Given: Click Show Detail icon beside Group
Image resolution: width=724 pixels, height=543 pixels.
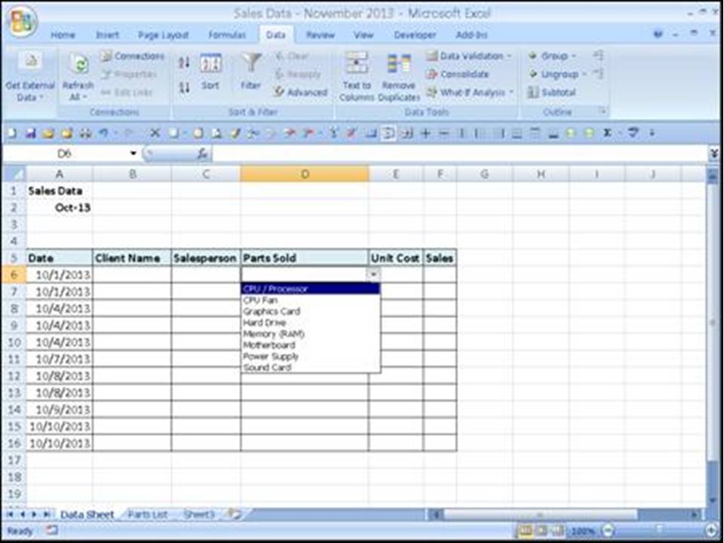Looking at the screenshot, I should click(x=598, y=56).
